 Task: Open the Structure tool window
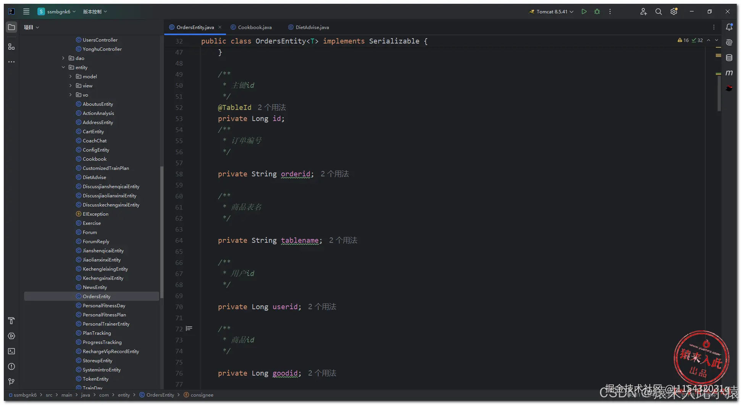(11, 47)
